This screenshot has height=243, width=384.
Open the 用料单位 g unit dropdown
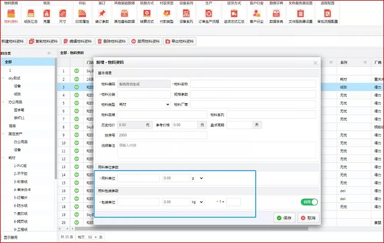point(197,178)
